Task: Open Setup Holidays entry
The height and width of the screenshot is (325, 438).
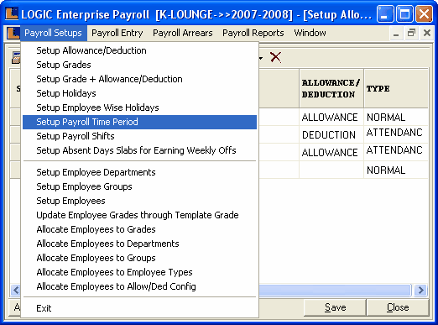Action: point(139,93)
